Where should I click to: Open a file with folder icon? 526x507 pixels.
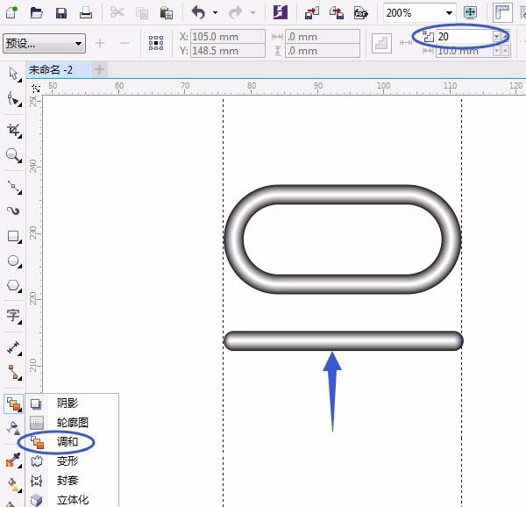pyautogui.click(x=36, y=13)
